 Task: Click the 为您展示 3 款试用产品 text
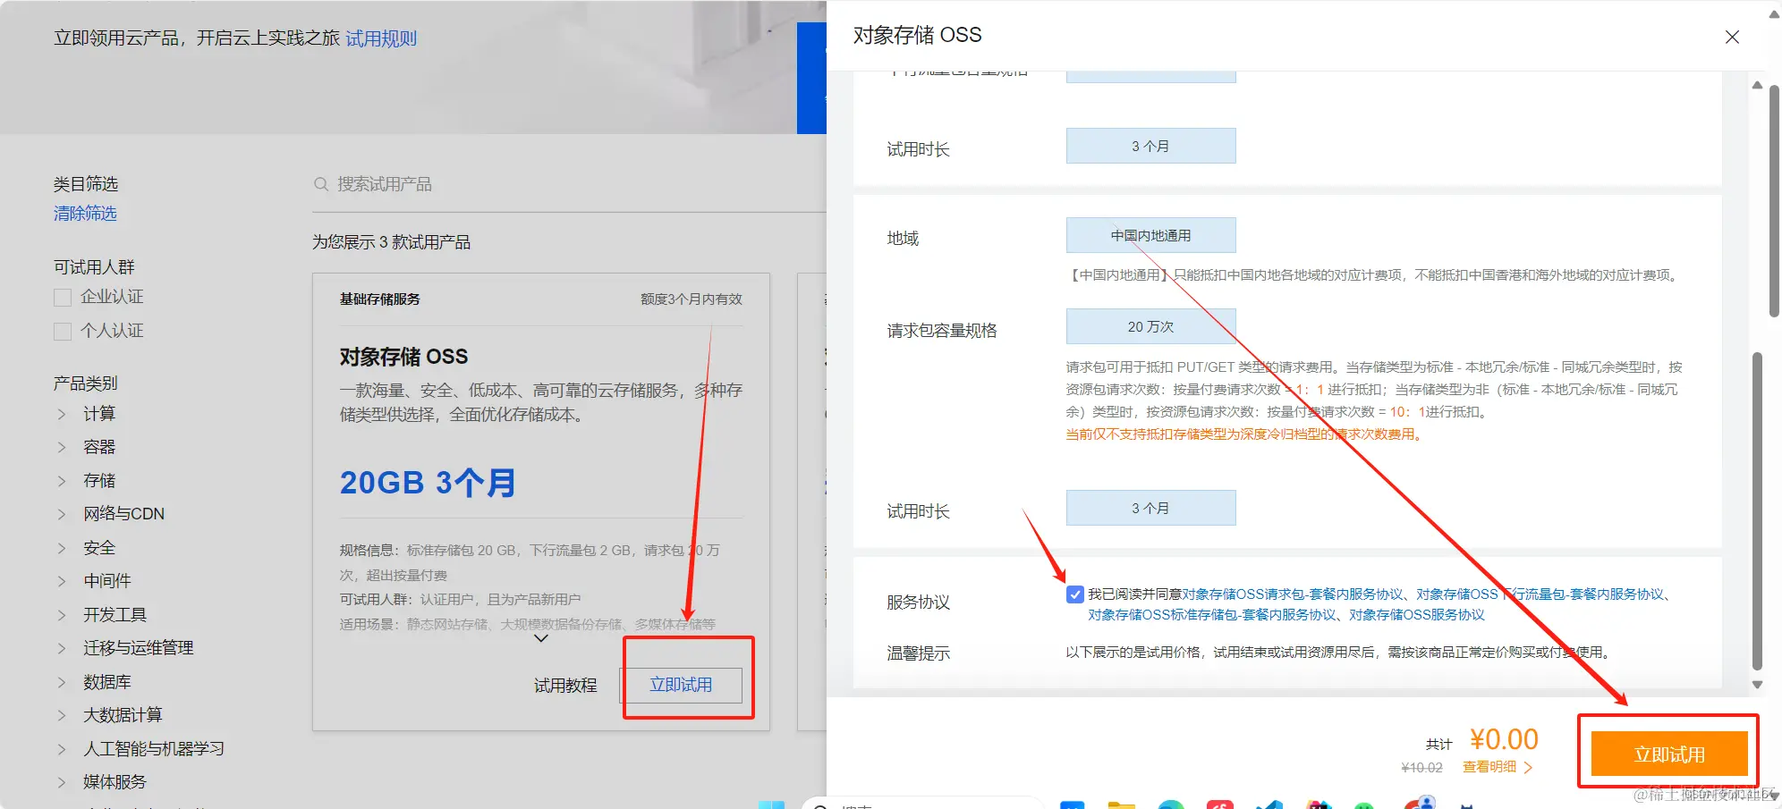[391, 242]
